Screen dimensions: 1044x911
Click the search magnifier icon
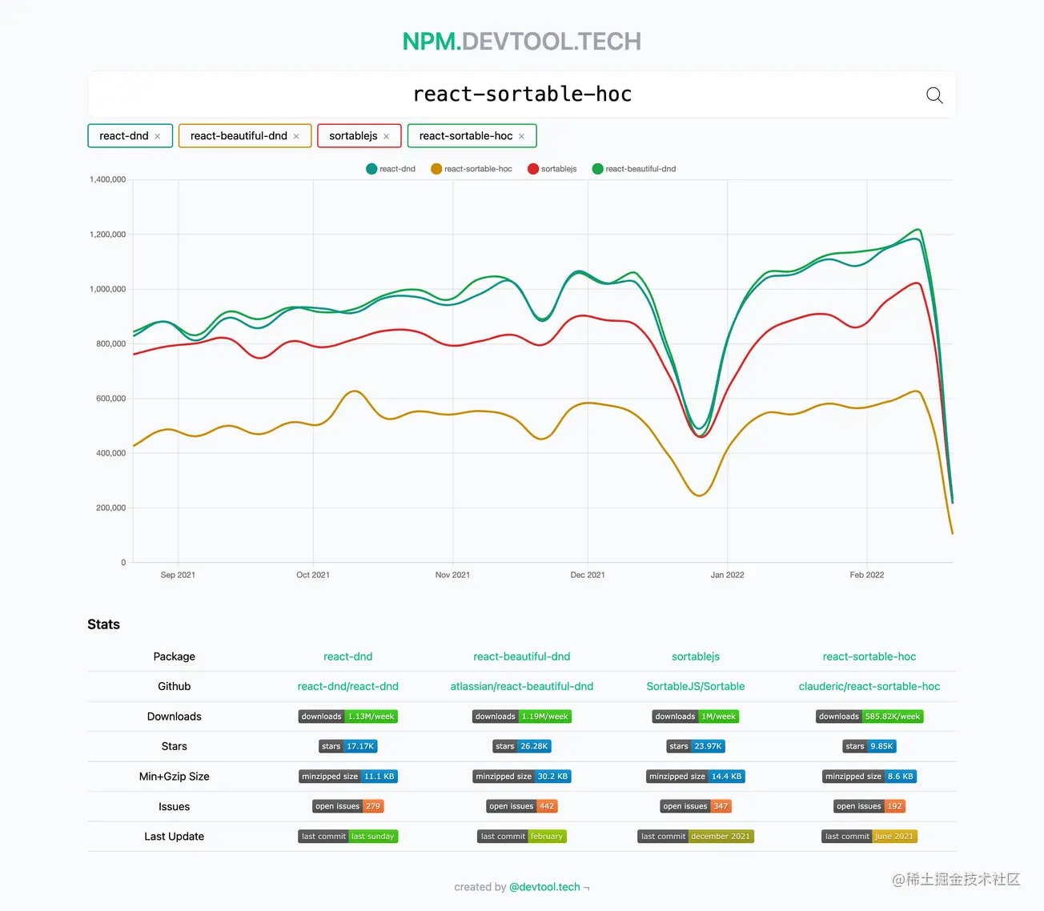934,95
